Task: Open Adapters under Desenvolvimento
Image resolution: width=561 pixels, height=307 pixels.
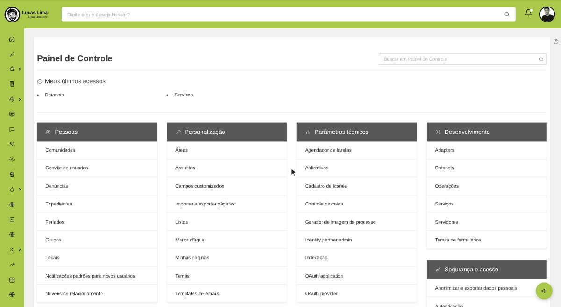Action: (487, 150)
